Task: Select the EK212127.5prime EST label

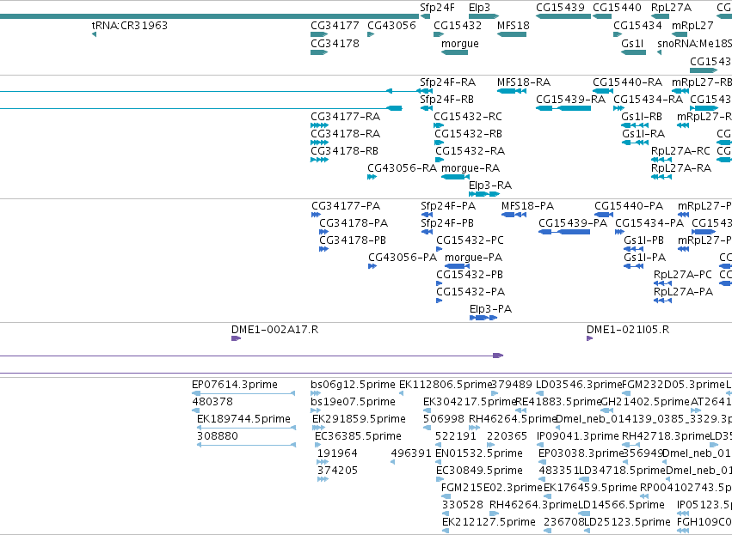Action: 489,522
